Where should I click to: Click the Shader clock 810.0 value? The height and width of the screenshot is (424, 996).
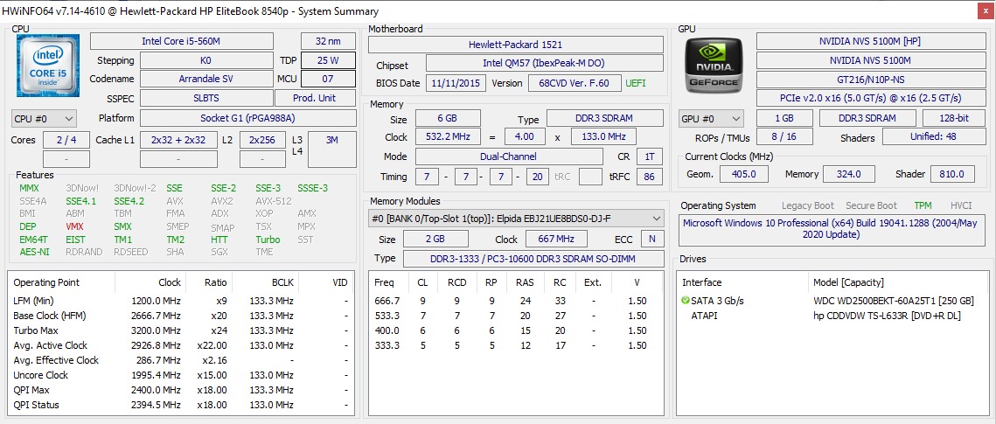pyautogui.click(x=953, y=174)
